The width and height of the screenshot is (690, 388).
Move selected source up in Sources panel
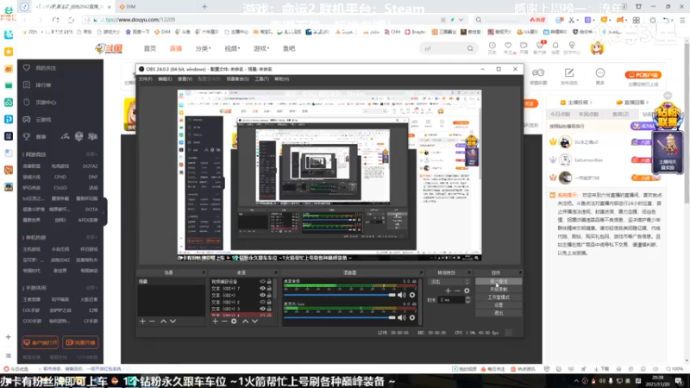(245, 322)
